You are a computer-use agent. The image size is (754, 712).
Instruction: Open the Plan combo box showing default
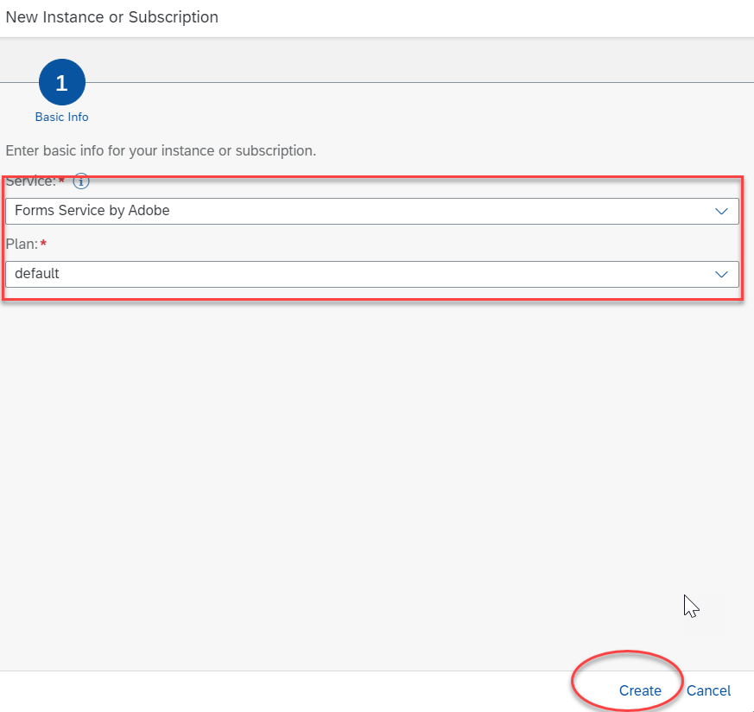[371, 274]
